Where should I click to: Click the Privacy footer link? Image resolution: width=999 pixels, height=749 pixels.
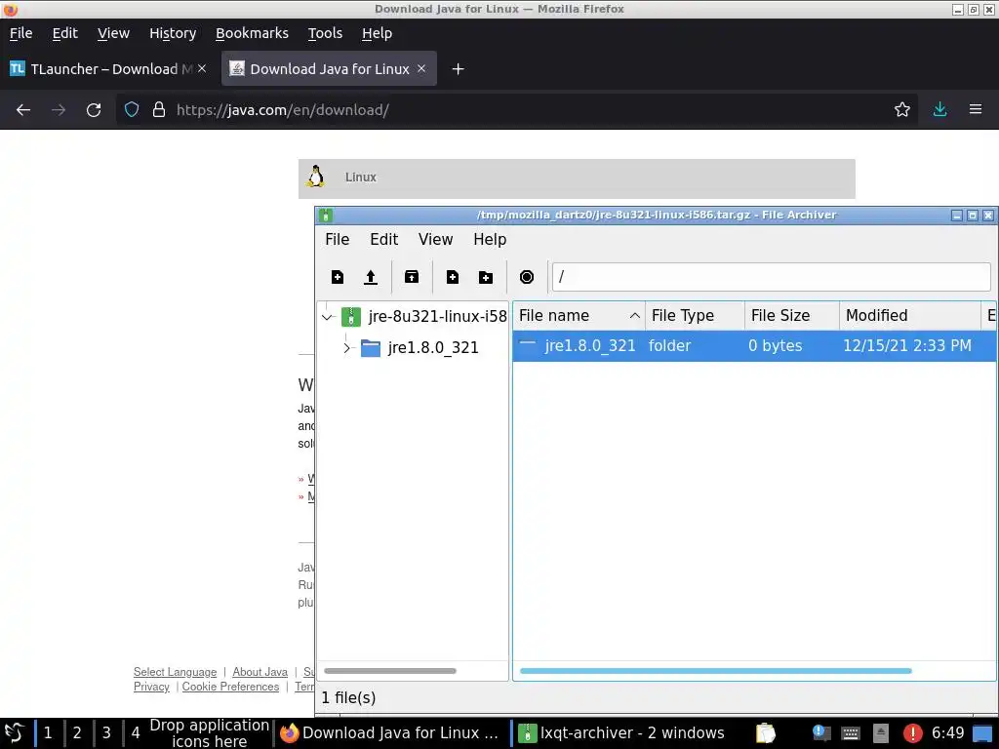[151, 687]
